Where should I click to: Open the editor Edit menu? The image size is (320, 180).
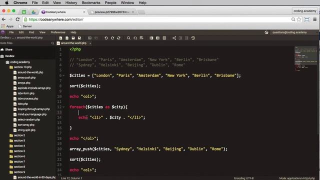tap(21, 32)
